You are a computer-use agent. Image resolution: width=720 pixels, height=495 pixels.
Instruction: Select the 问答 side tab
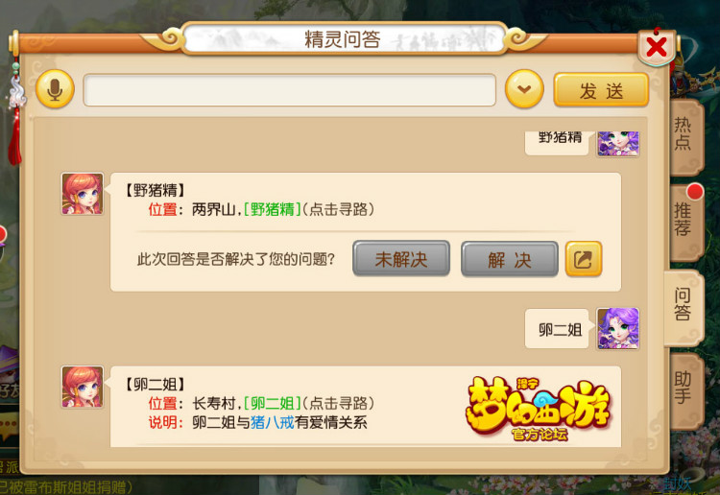684,305
